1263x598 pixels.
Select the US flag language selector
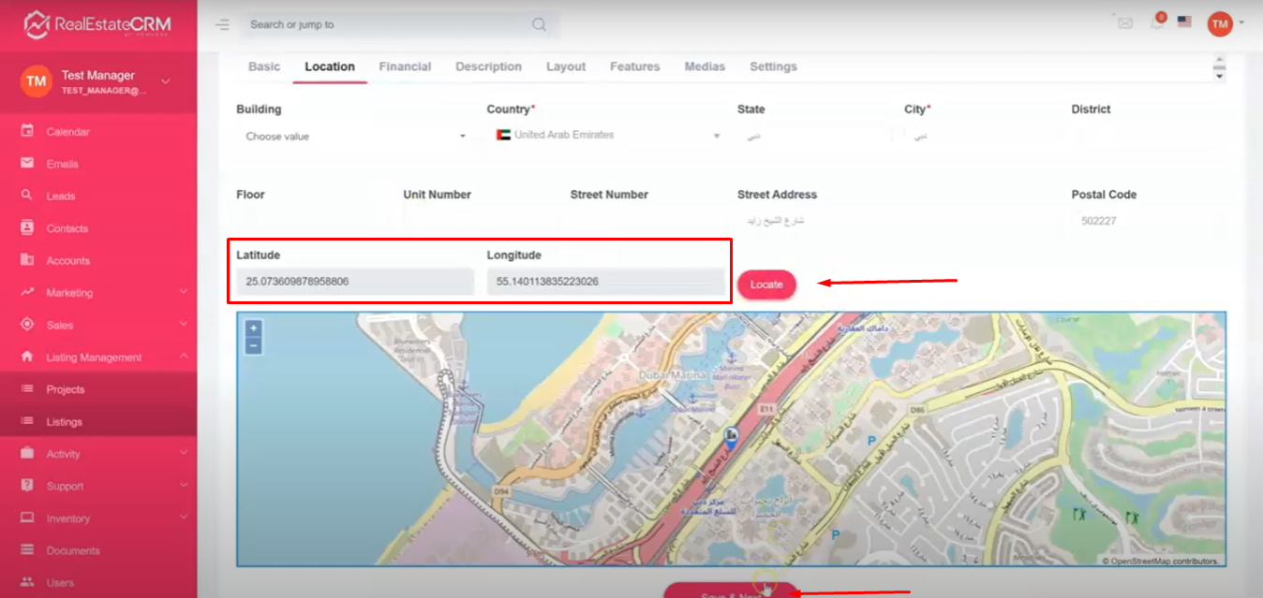tap(1184, 22)
